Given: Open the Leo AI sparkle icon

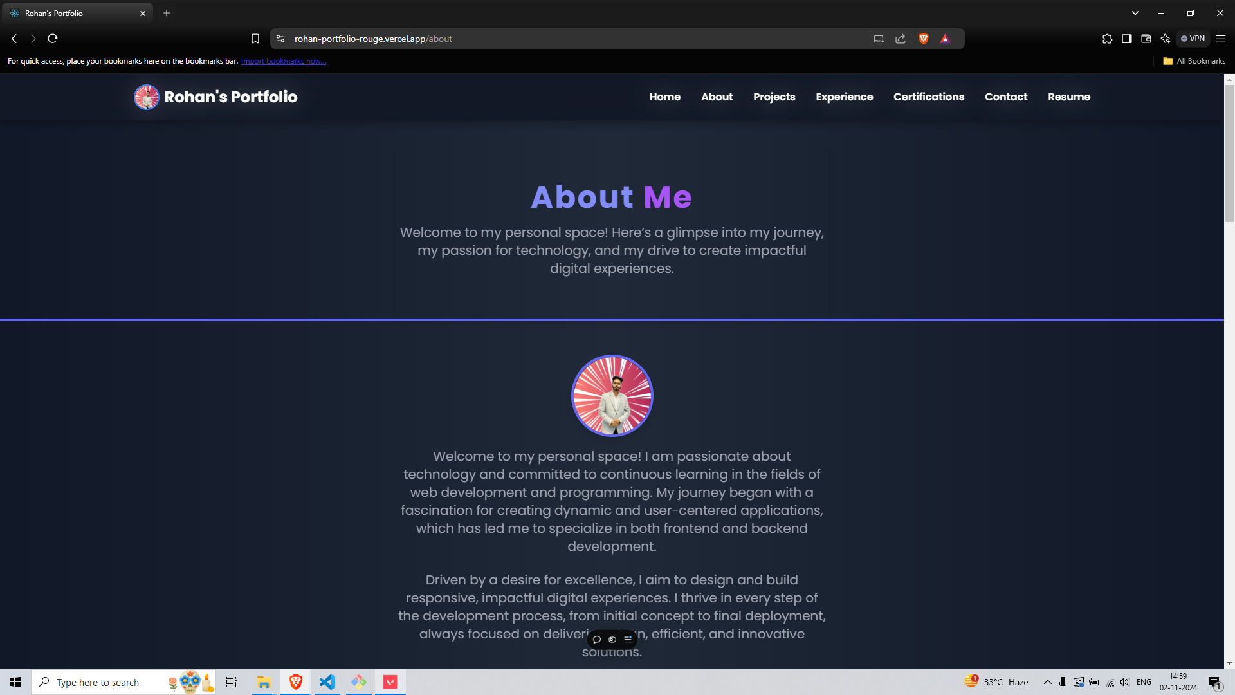Looking at the screenshot, I should coord(1165,39).
